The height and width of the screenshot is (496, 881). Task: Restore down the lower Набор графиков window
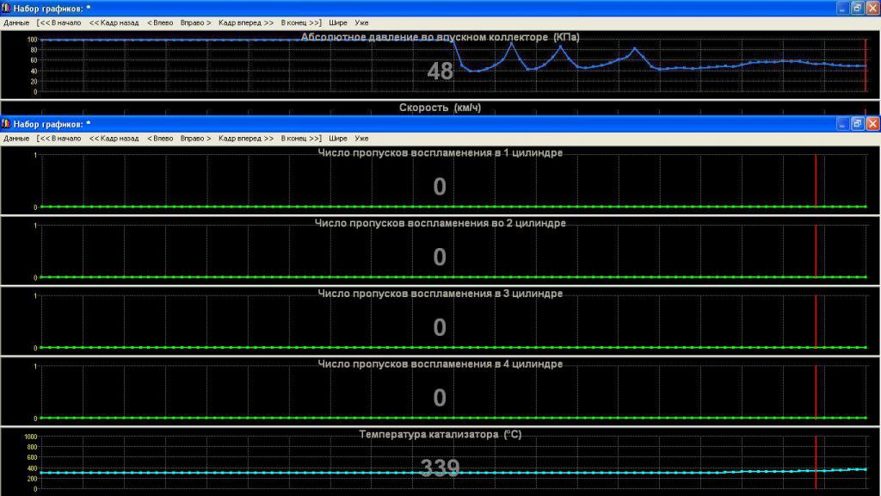857,124
